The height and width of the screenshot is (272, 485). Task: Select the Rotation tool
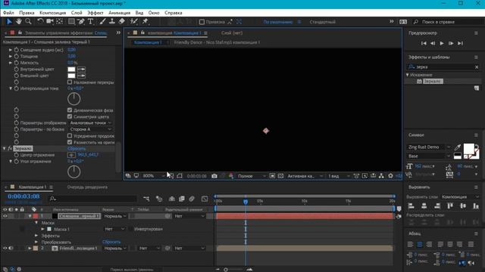(40, 21)
